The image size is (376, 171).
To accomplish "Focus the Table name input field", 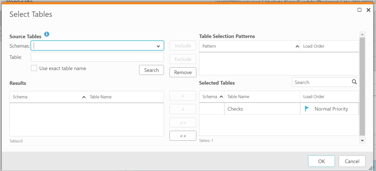I will (97, 57).
